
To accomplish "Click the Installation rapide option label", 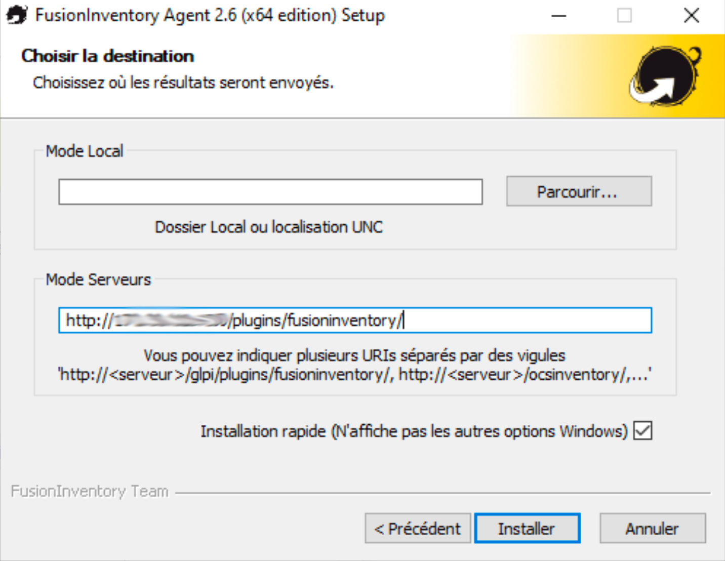I will [x=414, y=431].
